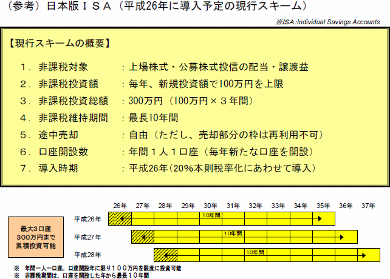Click the 28年 column header
Image resolution: width=390 pixels, height=279 pixels.
click(165, 206)
